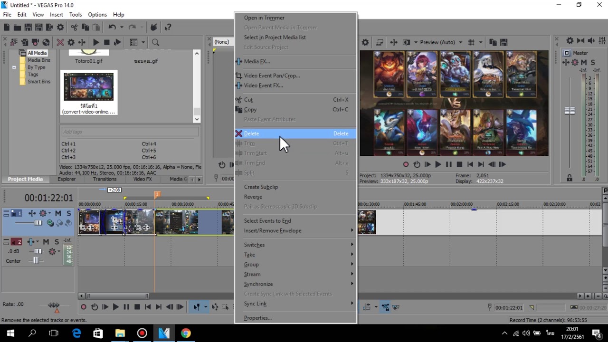The height and width of the screenshot is (342, 608).
Task: Start media preview in Project Media toolbar
Action: [96, 42]
